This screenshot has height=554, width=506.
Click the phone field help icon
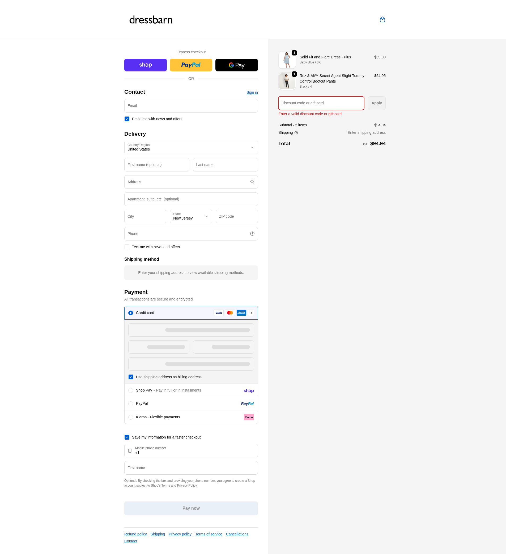[252, 234]
